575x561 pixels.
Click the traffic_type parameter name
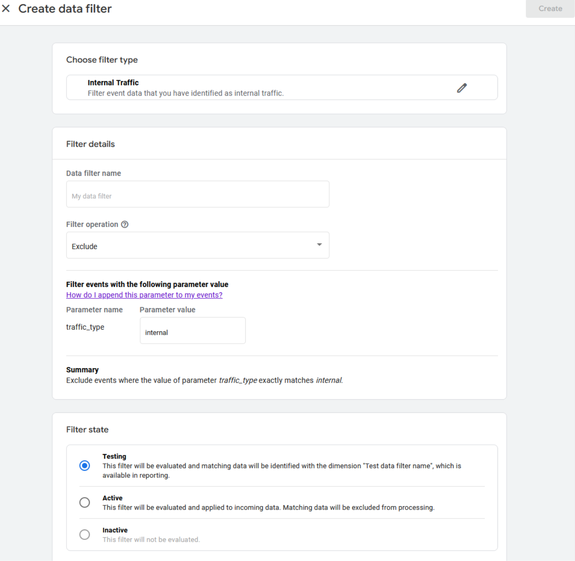(85, 327)
